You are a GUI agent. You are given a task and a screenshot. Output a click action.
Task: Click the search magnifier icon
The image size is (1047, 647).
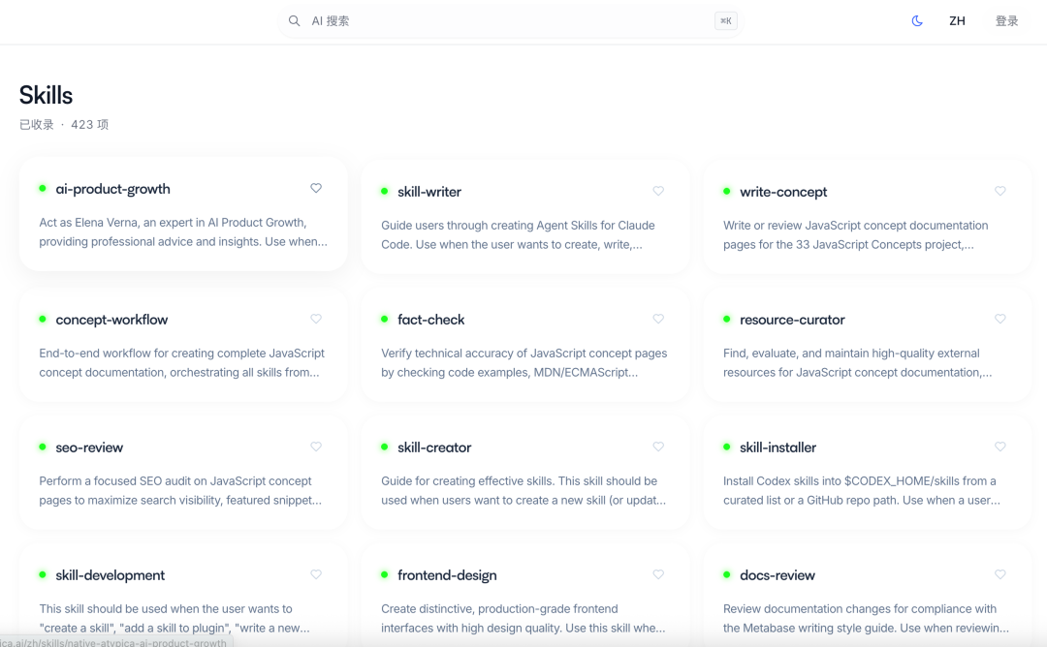pyautogui.click(x=295, y=20)
